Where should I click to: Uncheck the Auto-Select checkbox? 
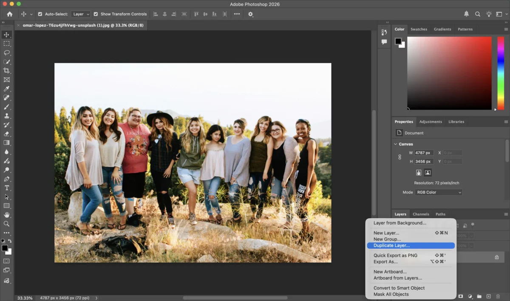coord(40,14)
